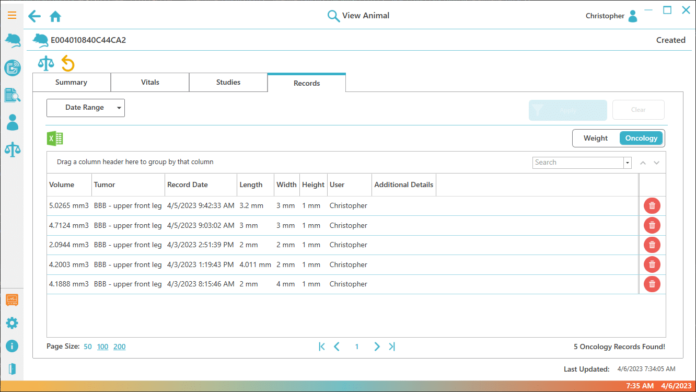Sort by the Record Date column header
Screen dimensions: 696x392
click(188, 185)
